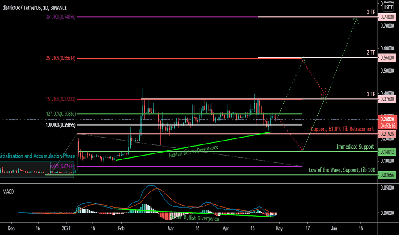The image size is (399, 235).
Task: Click the Accumulation Phase annotation text
Action: [37, 156]
